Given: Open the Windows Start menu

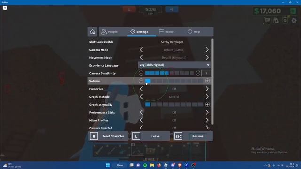Looking at the screenshot, I should (108, 165).
